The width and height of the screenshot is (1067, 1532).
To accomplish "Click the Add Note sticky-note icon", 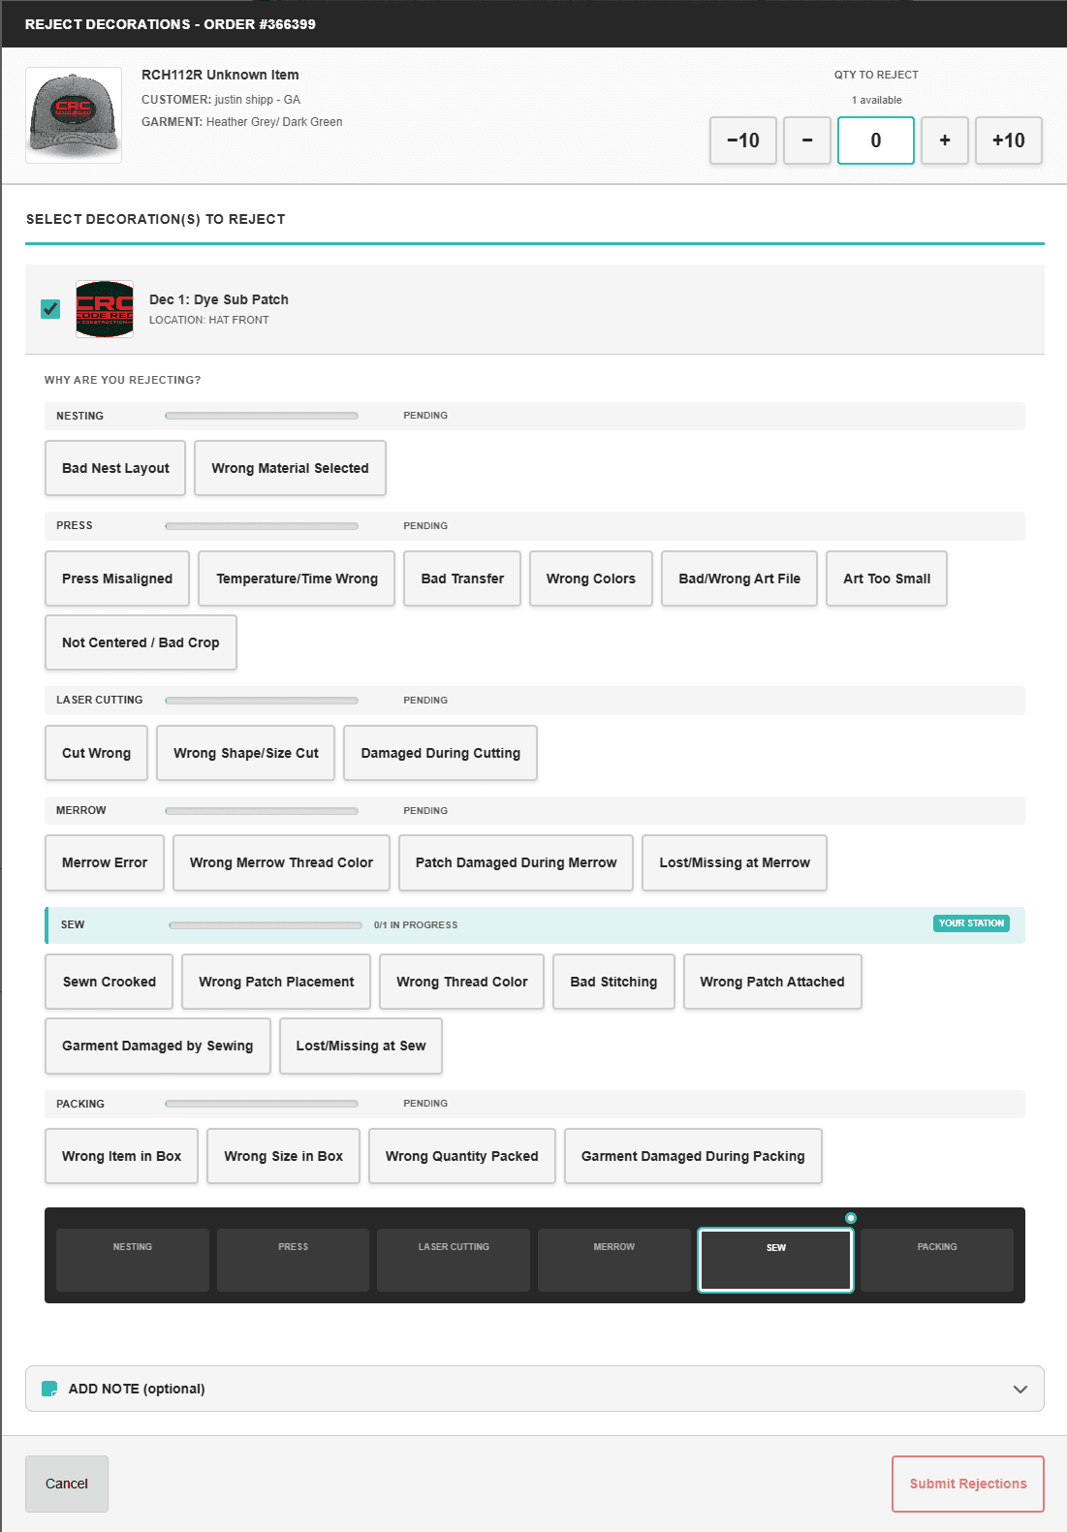I will pyautogui.click(x=49, y=1389).
